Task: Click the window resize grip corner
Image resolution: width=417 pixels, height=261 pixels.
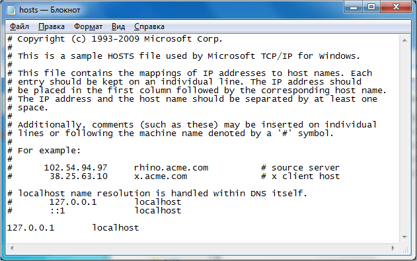Action: point(405,249)
